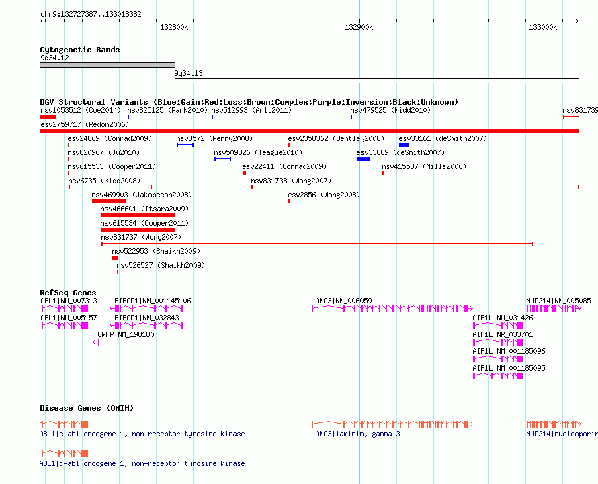Screen dimensions: 598x484
Task: Click the long red esv2759717 loss bar
Action: point(309,131)
